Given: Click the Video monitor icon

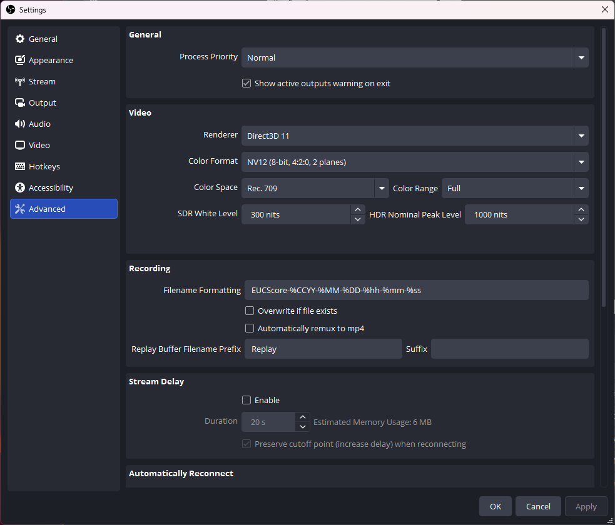Looking at the screenshot, I should (19, 145).
